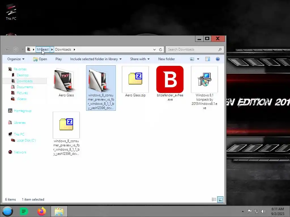Expand the arrow after MrBeast in path
The image size is (290, 217).
[x=52, y=49]
